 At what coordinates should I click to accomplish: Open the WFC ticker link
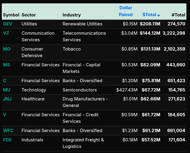[x=8, y=131]
